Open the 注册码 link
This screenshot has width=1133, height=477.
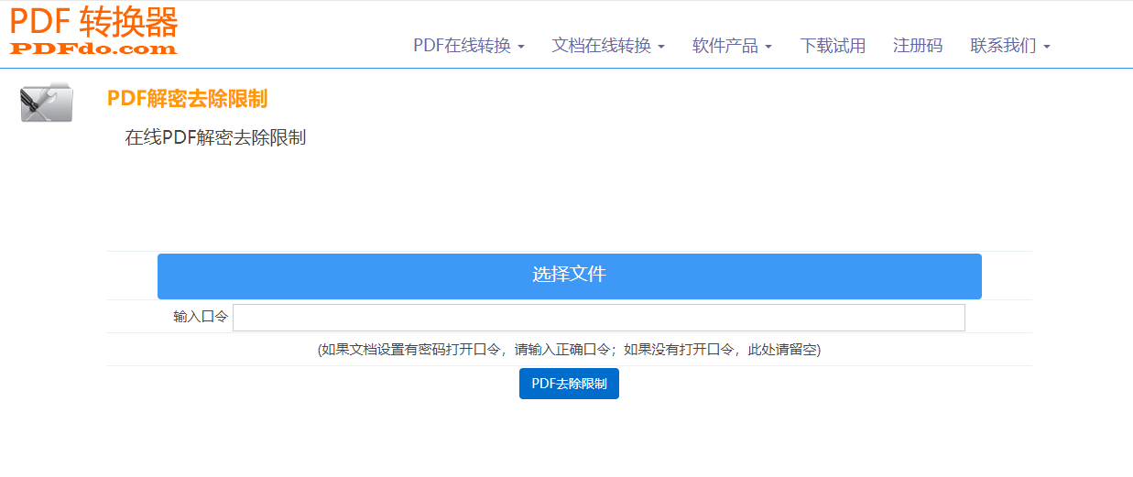918,46
